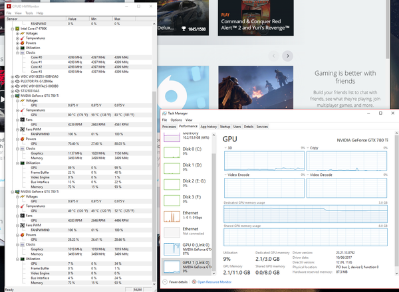Click Utilization icon under first GTX 780 Ti
399x292 pixels.
[23, 163]
